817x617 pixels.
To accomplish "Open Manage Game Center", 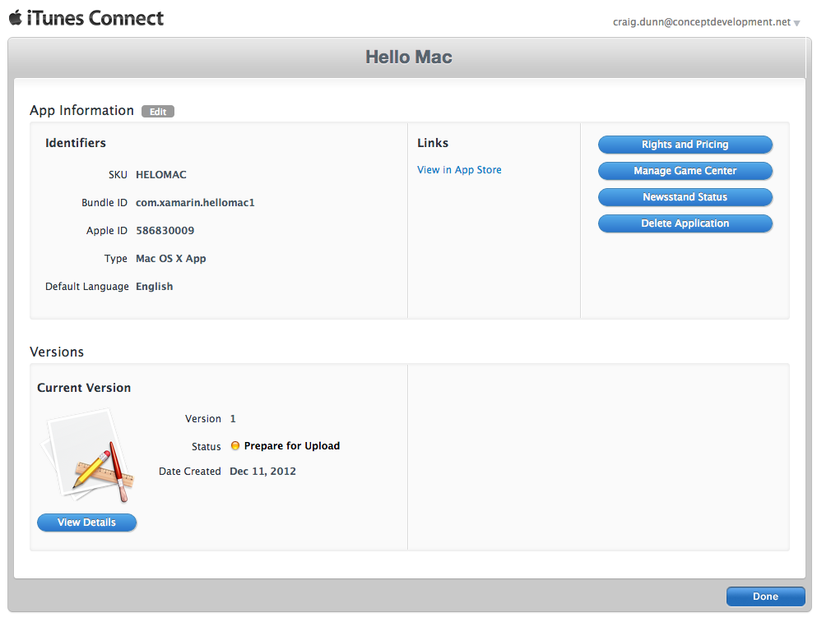I will pos(685,170).
